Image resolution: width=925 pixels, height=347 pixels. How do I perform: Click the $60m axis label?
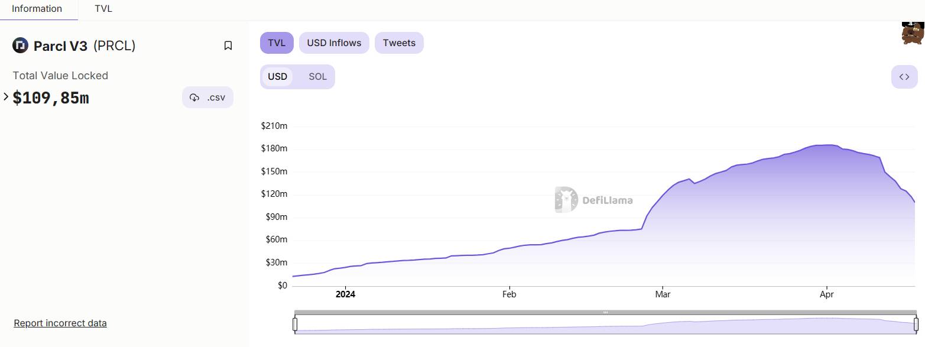[276, 239]
